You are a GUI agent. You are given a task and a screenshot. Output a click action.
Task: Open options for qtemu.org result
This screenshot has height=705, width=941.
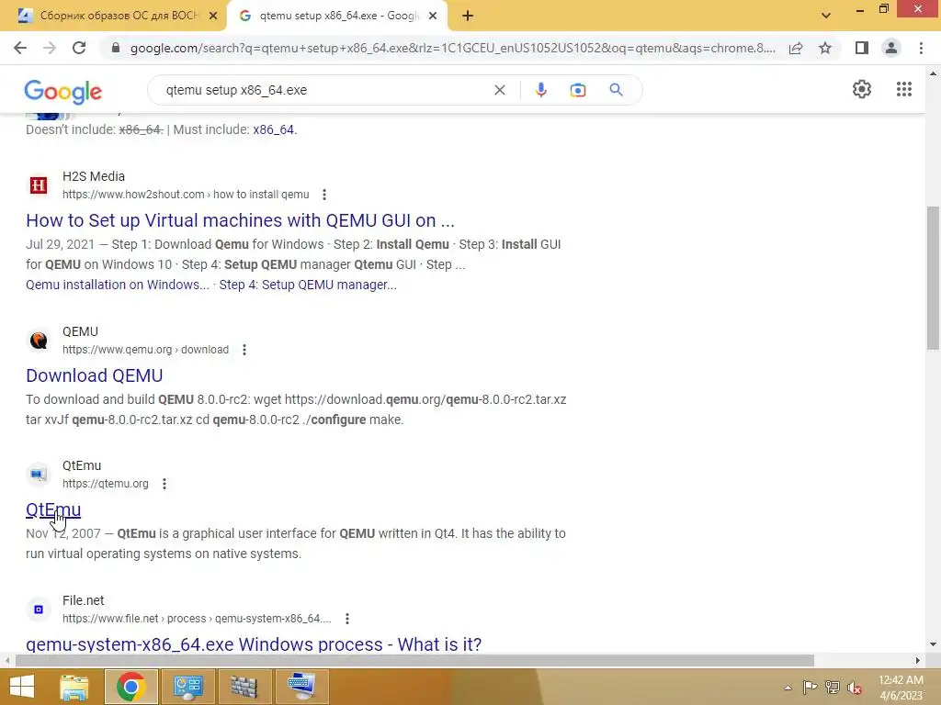click(164, 484)
